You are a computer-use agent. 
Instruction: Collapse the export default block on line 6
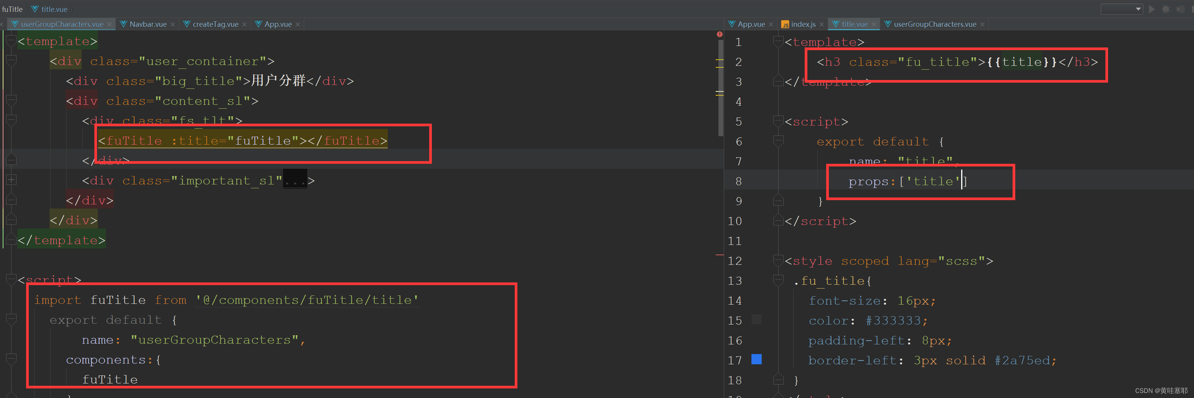(778, 141)
